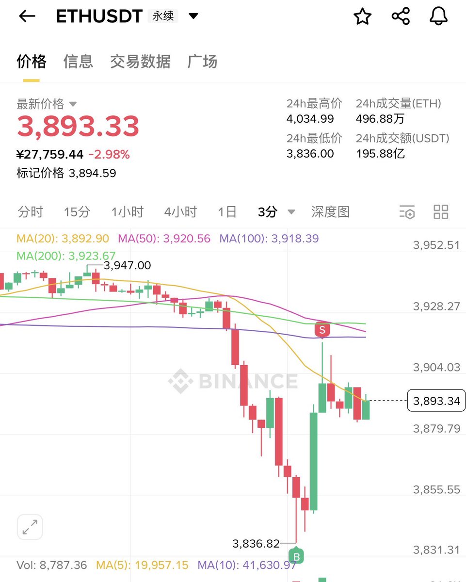The height and width of the screenshot is (582, 466).
Task: Select the 15分 timeframe
Action: (x=77, y=212)
